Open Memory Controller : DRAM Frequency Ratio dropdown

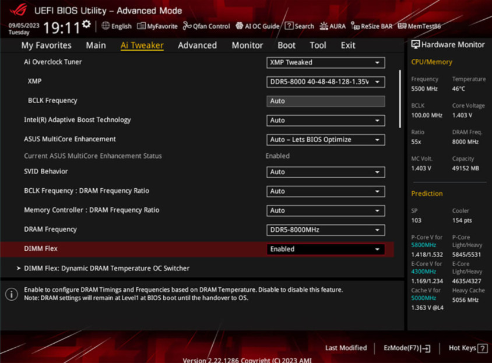coord(326,210)
